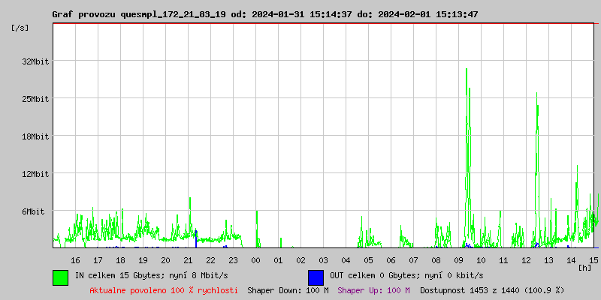Screen dimensions: 601x300
Task: Click the [h] unit label under the x-axis
Action: [x=584, y=267]
